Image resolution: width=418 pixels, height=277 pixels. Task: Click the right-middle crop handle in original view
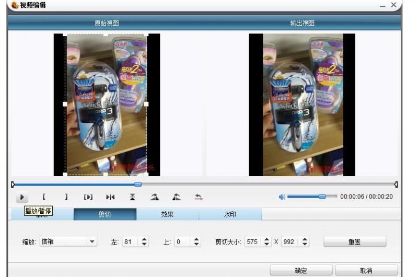pos(146,104)
